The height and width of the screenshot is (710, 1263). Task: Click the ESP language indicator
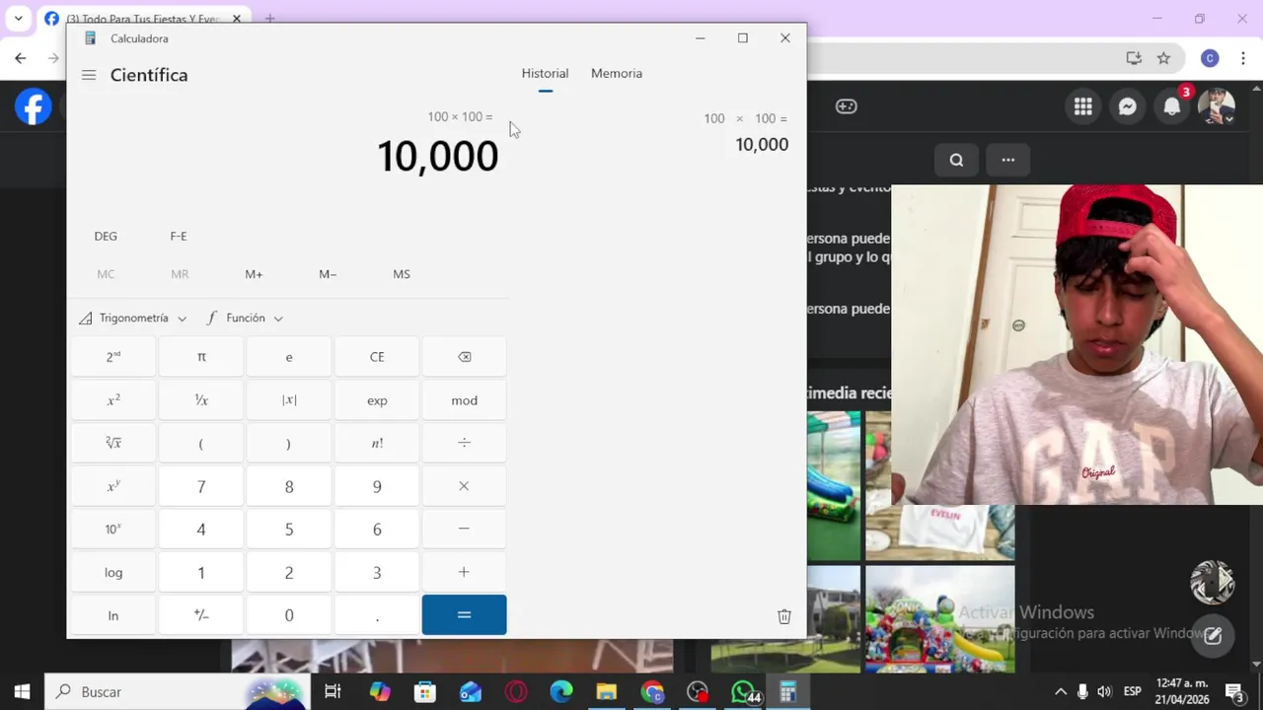pyautogui.click(x=1133, y=692)
